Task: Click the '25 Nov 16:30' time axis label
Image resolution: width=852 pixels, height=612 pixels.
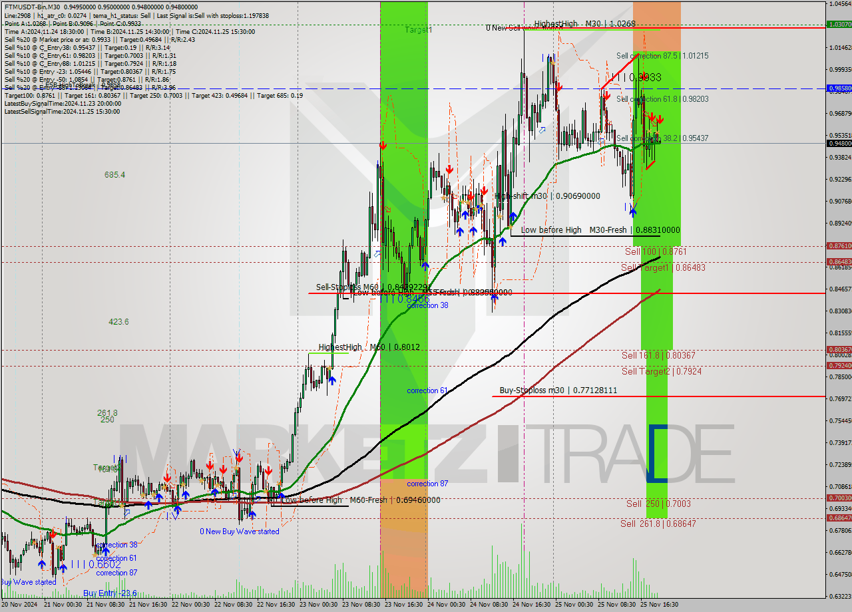Action: [x=659, y=605]
